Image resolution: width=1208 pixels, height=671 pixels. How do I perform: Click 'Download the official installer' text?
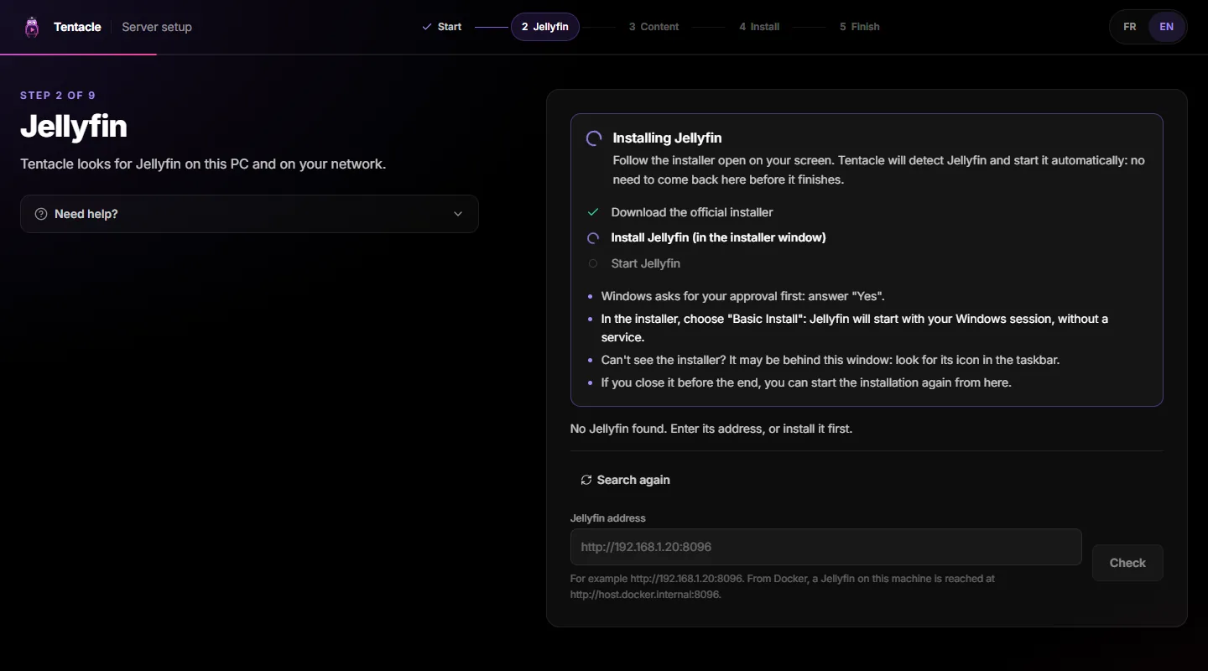(x=692, y=212)
